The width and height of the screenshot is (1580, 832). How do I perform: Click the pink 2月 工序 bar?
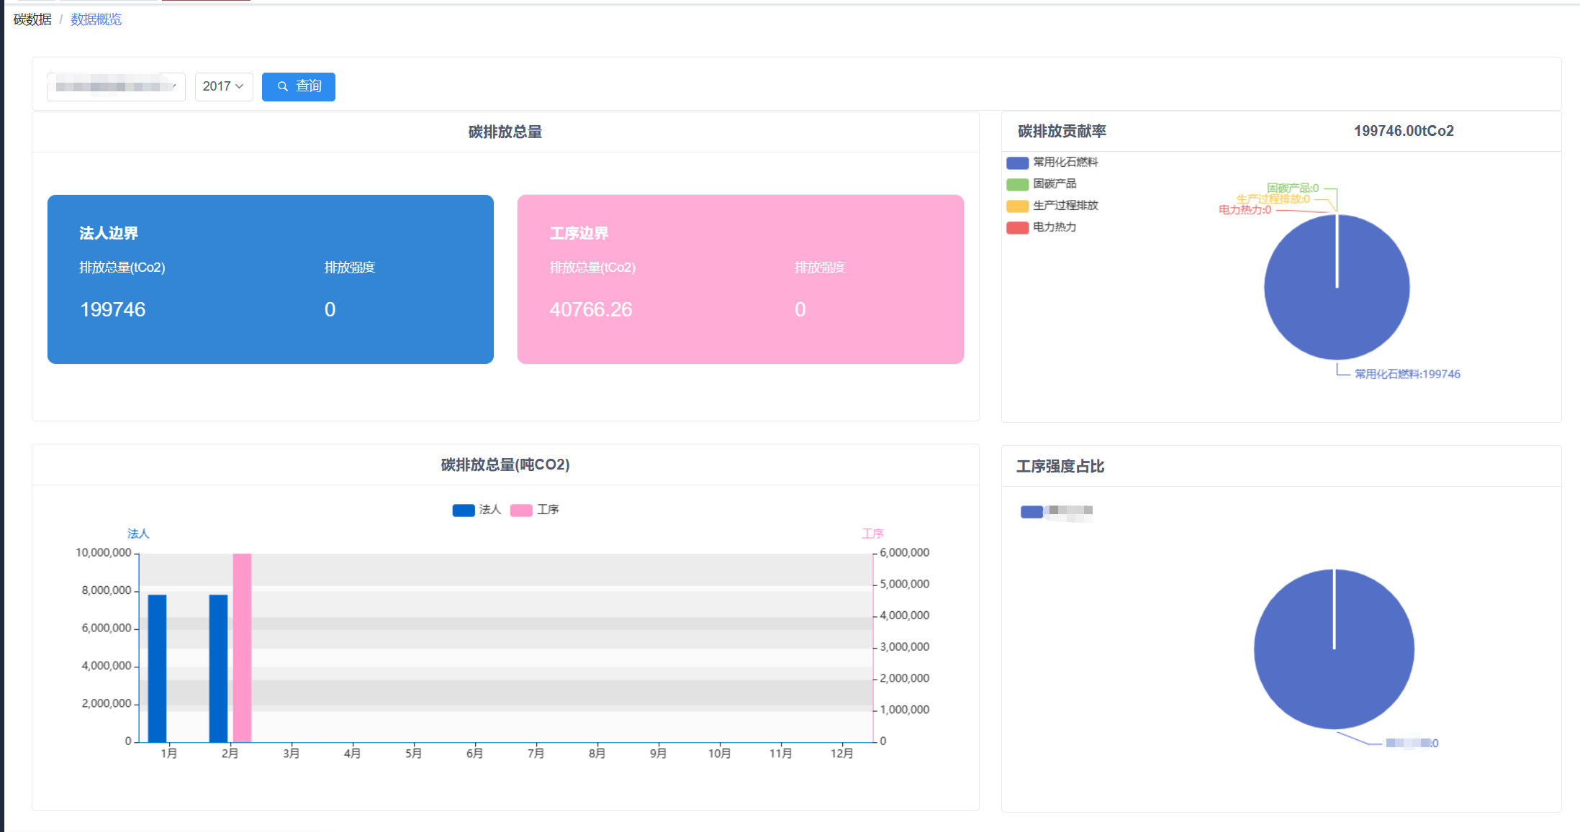coord(242,648)
